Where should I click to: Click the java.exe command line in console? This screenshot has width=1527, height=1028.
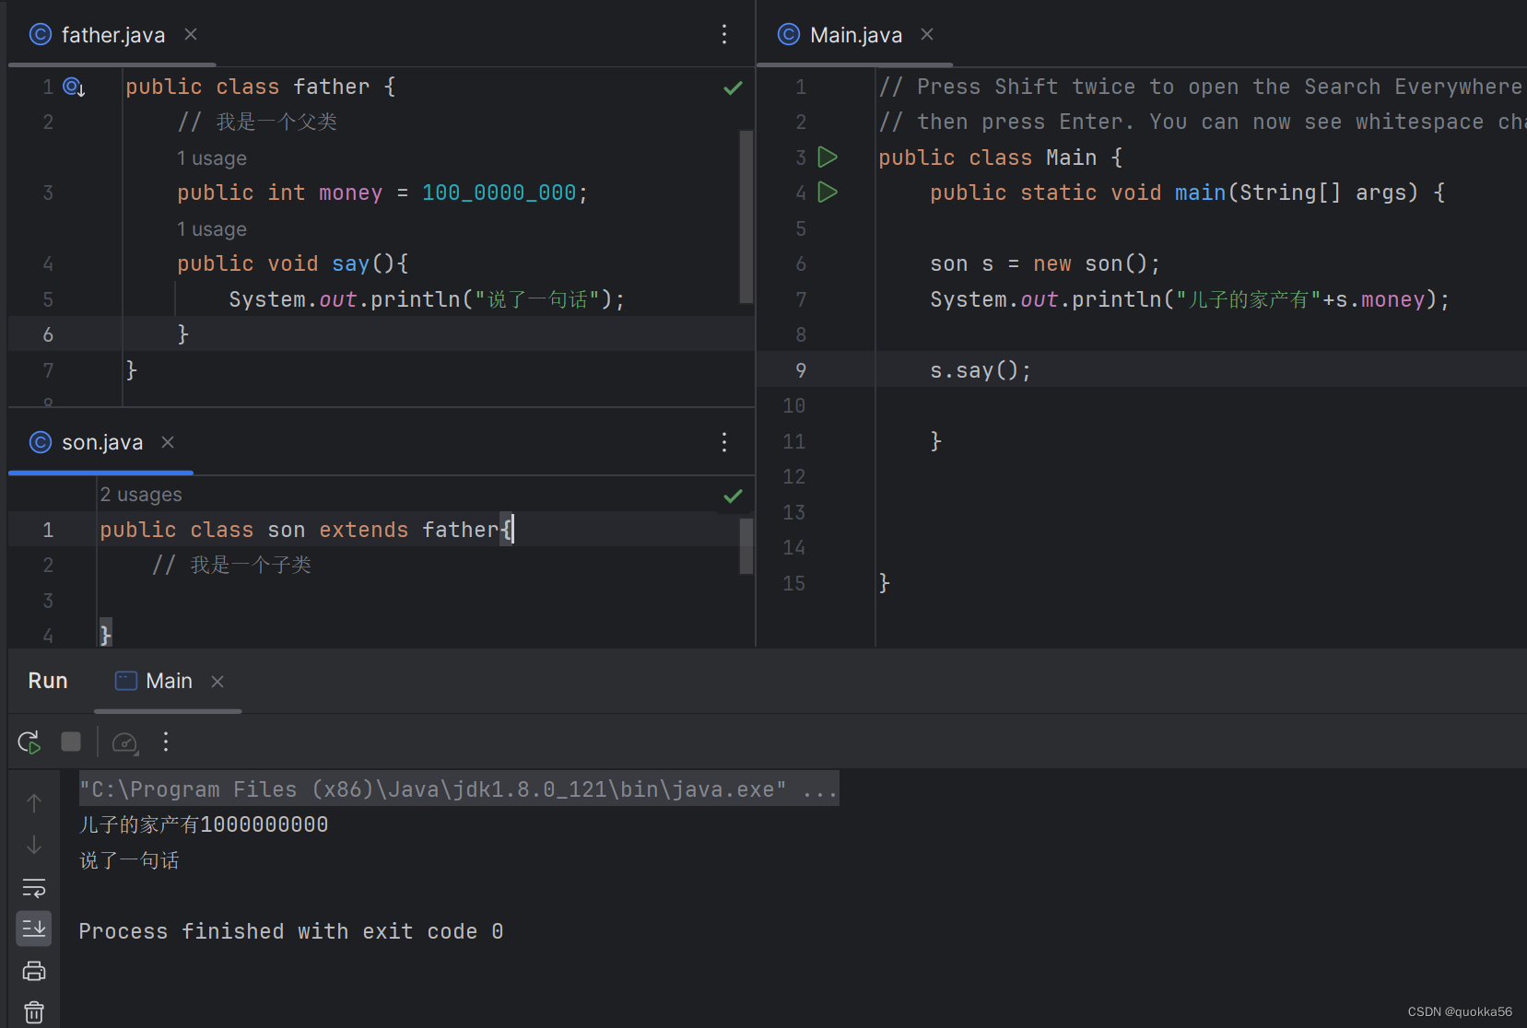pyautogui.click(x=459, y=789)
